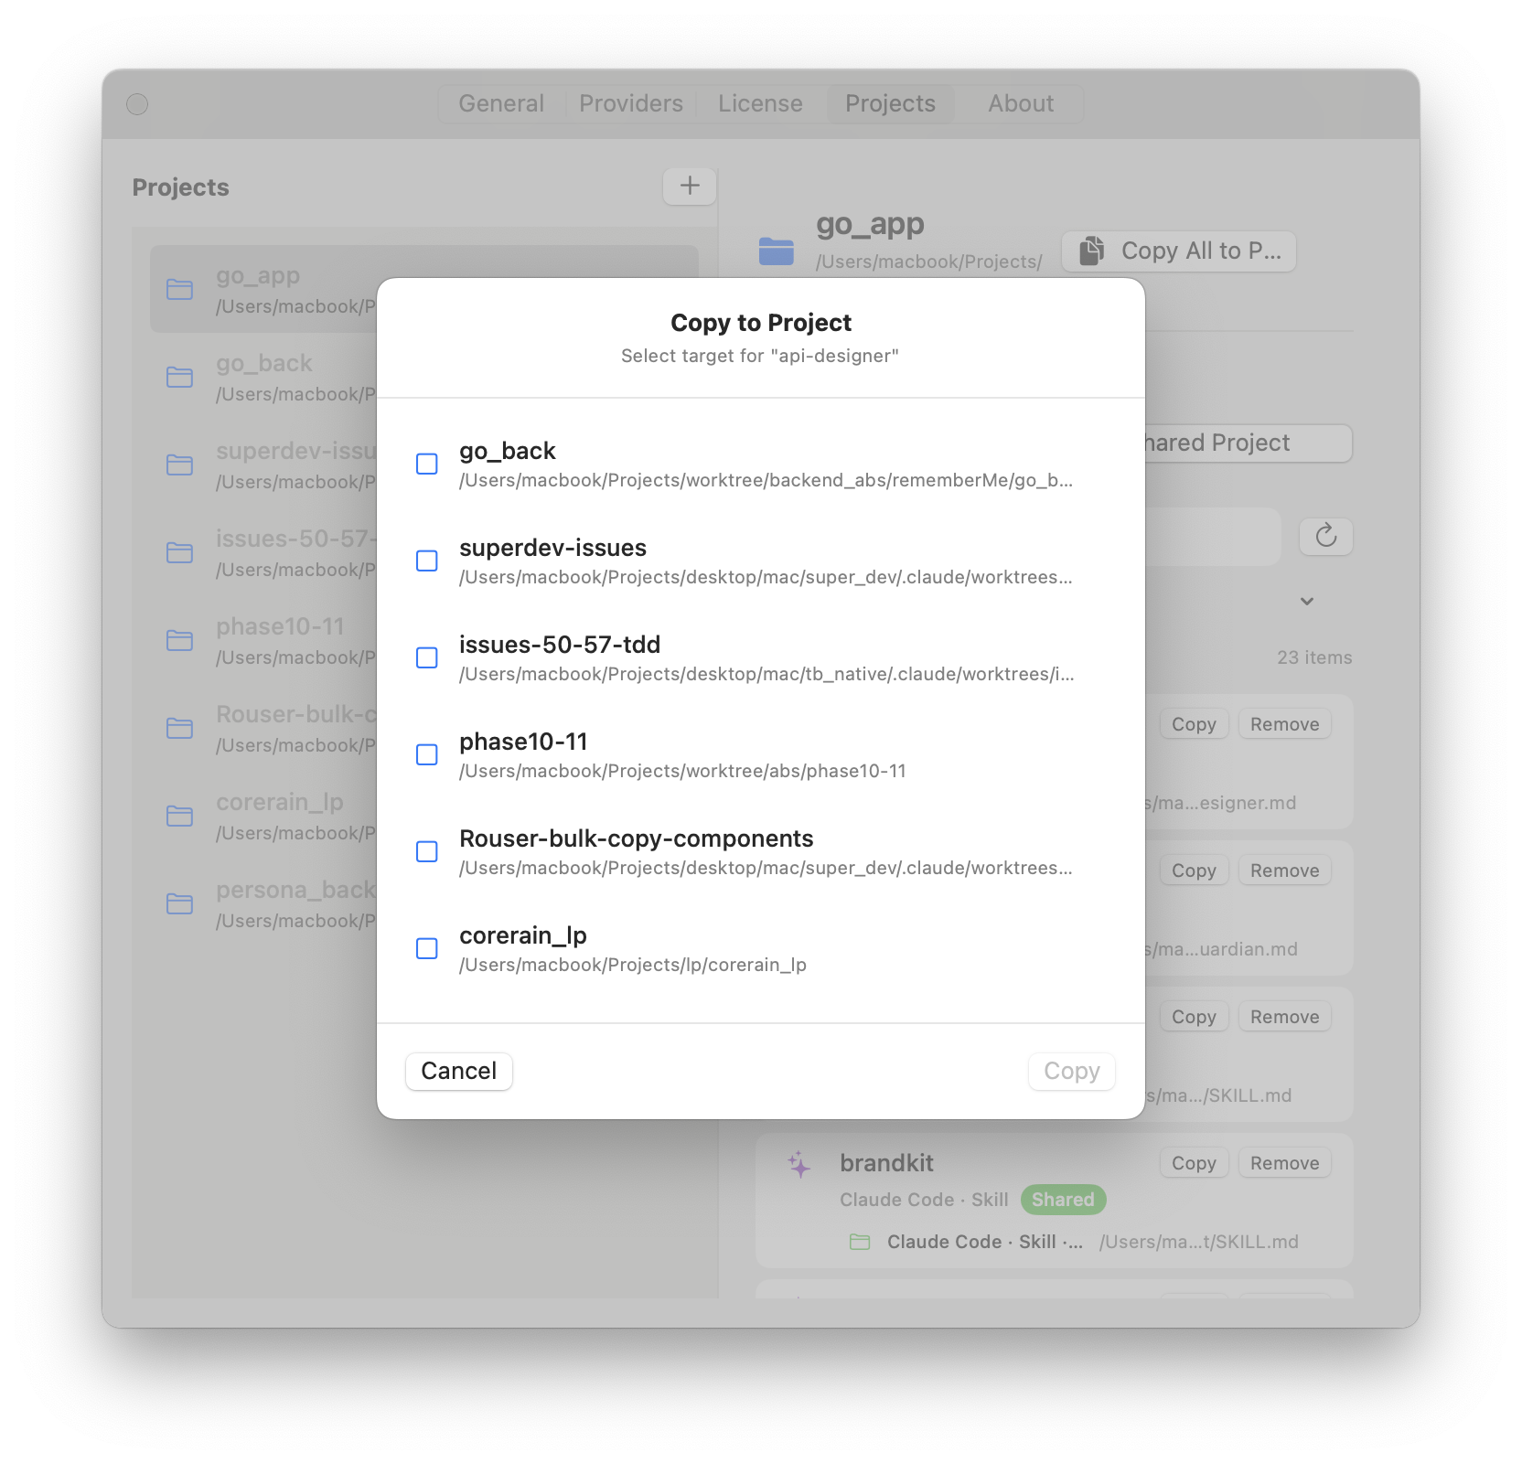Click superdev-issues folder icon in sidebar

tap(180, 465)
